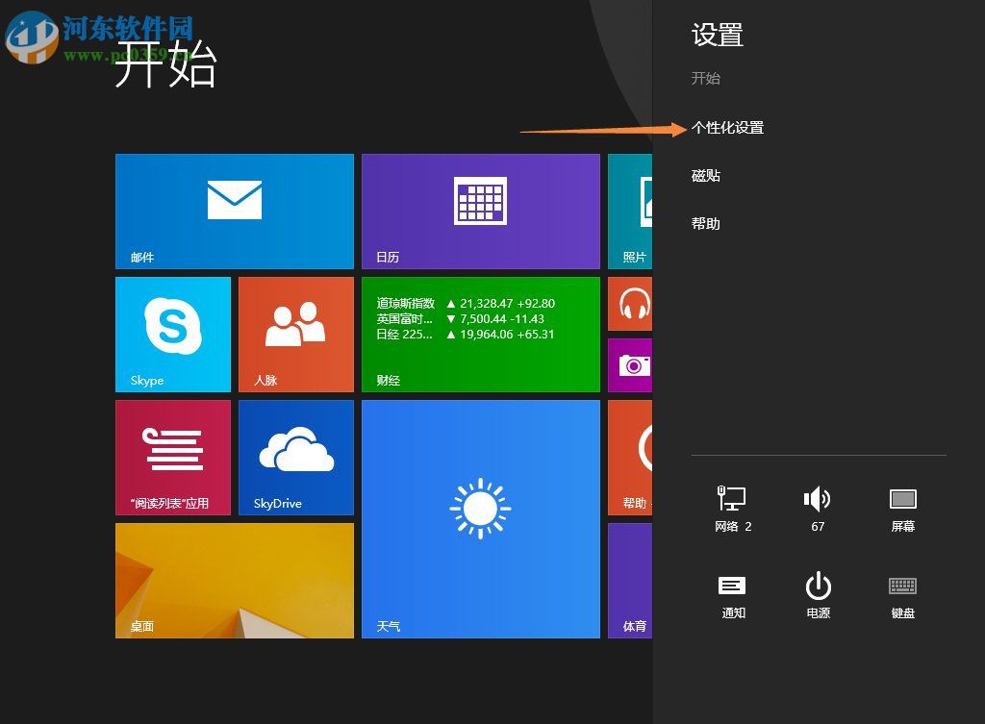Open the 照片 (Photos) tile
Viewport: 985px width, 724px height.
[632, 211]
